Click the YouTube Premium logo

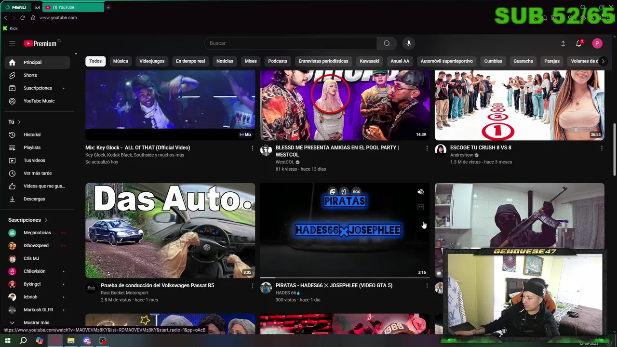coord(40,43)
